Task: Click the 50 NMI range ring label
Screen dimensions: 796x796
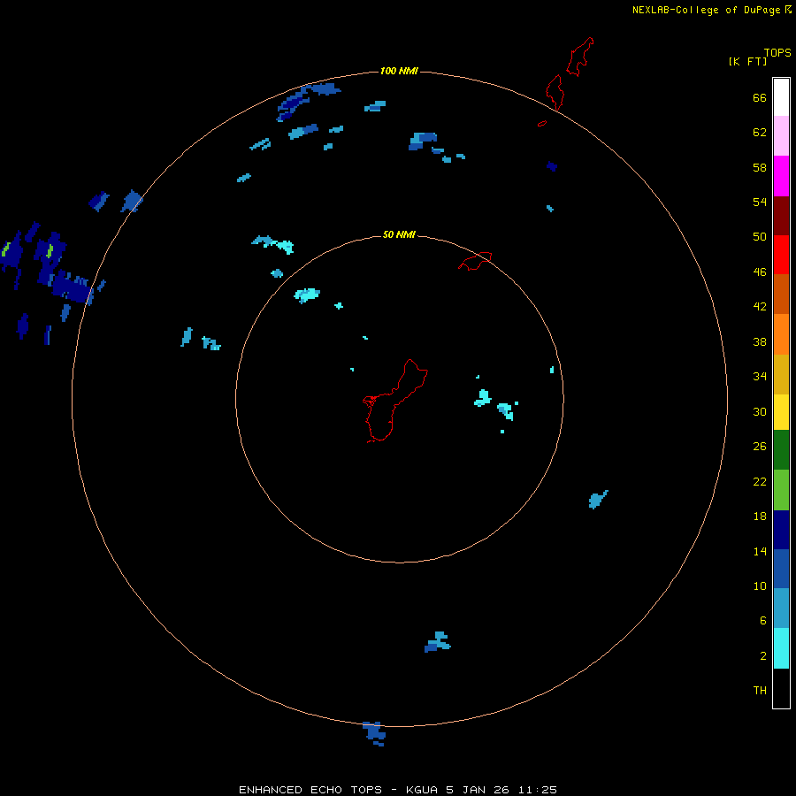Action: [x=399, y=234]
